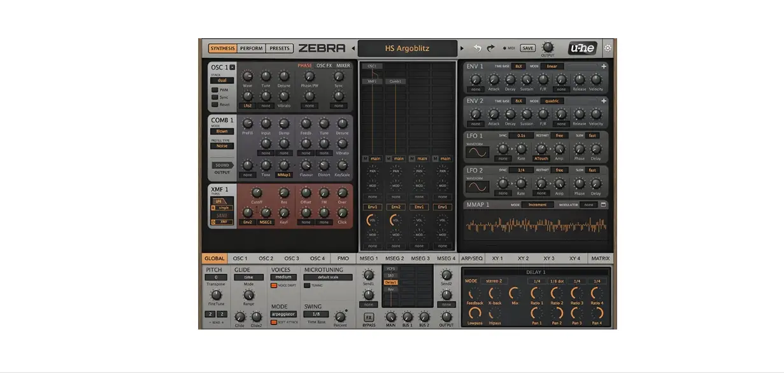Click the HS Argoblitz preset name display
Image resolution: width=784 pixels, height=374 pixels.
[x=407, y=48]
